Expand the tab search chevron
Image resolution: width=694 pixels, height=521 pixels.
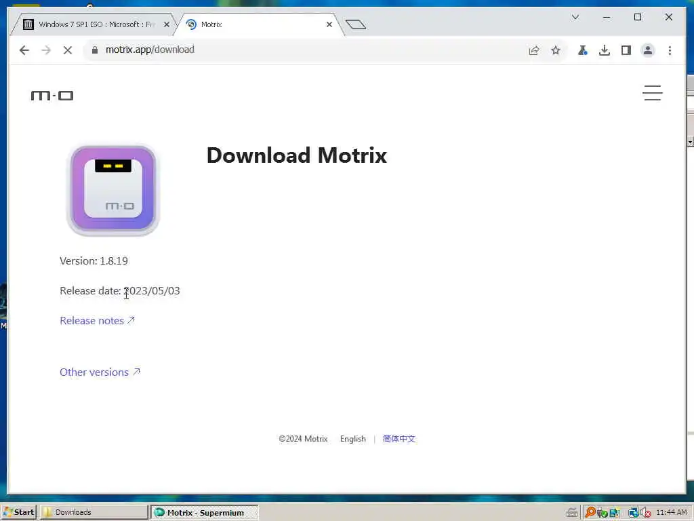click(575, 17)
